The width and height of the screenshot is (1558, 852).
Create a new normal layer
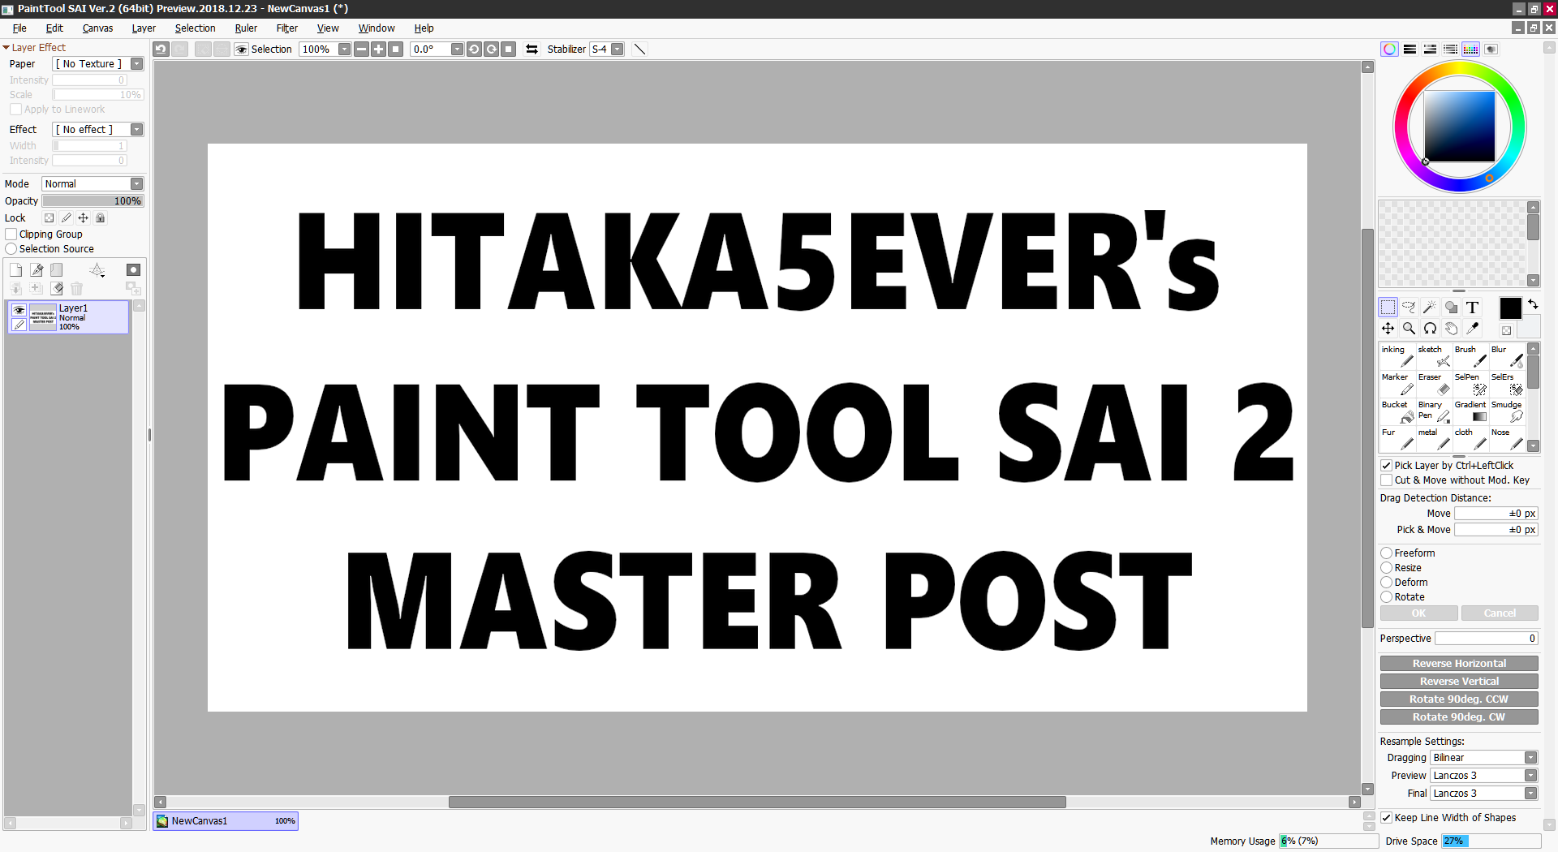tap(15, 270)
